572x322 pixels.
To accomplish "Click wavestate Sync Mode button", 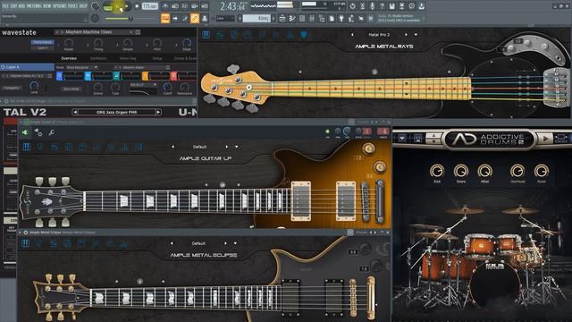I will coord(71,89).
